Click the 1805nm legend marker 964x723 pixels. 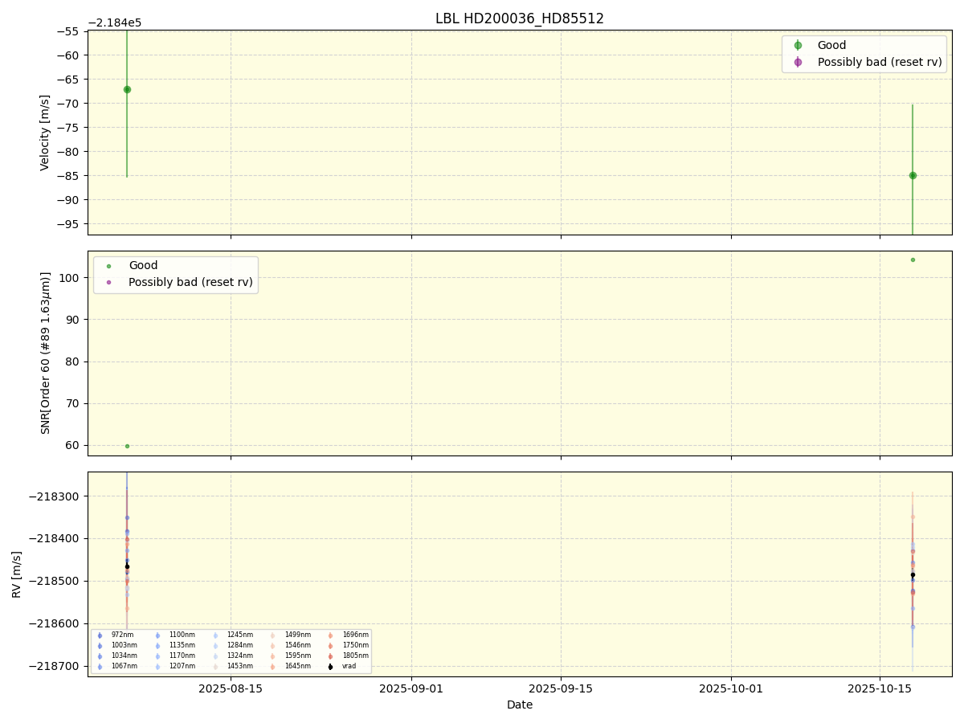(330, 656)
